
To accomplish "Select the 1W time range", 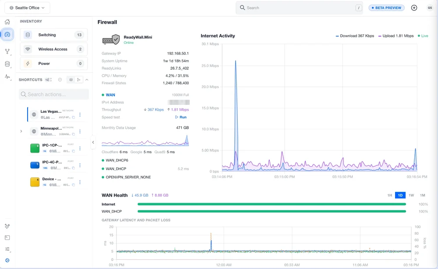I will [411, 195].
